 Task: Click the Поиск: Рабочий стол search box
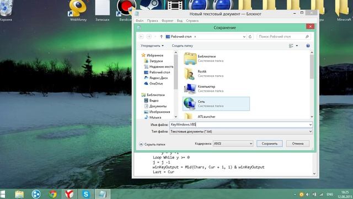coord(284,36)
